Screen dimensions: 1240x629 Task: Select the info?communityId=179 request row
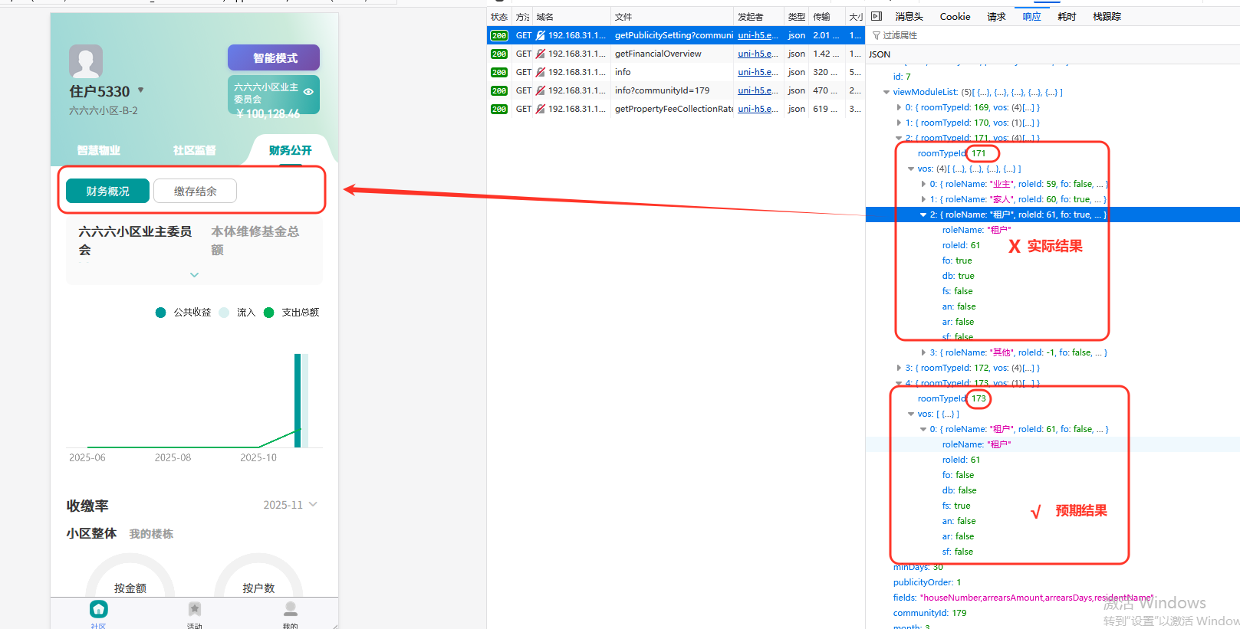[662, 90]
